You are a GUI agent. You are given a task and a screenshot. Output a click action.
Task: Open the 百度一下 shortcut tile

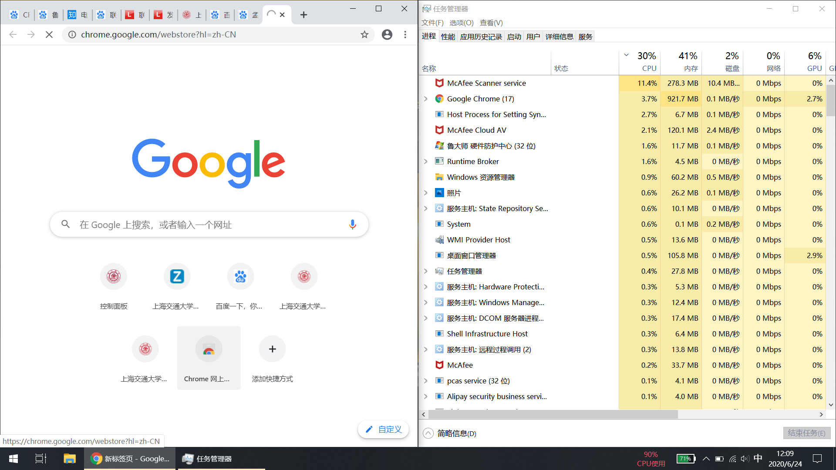[240, 287]
